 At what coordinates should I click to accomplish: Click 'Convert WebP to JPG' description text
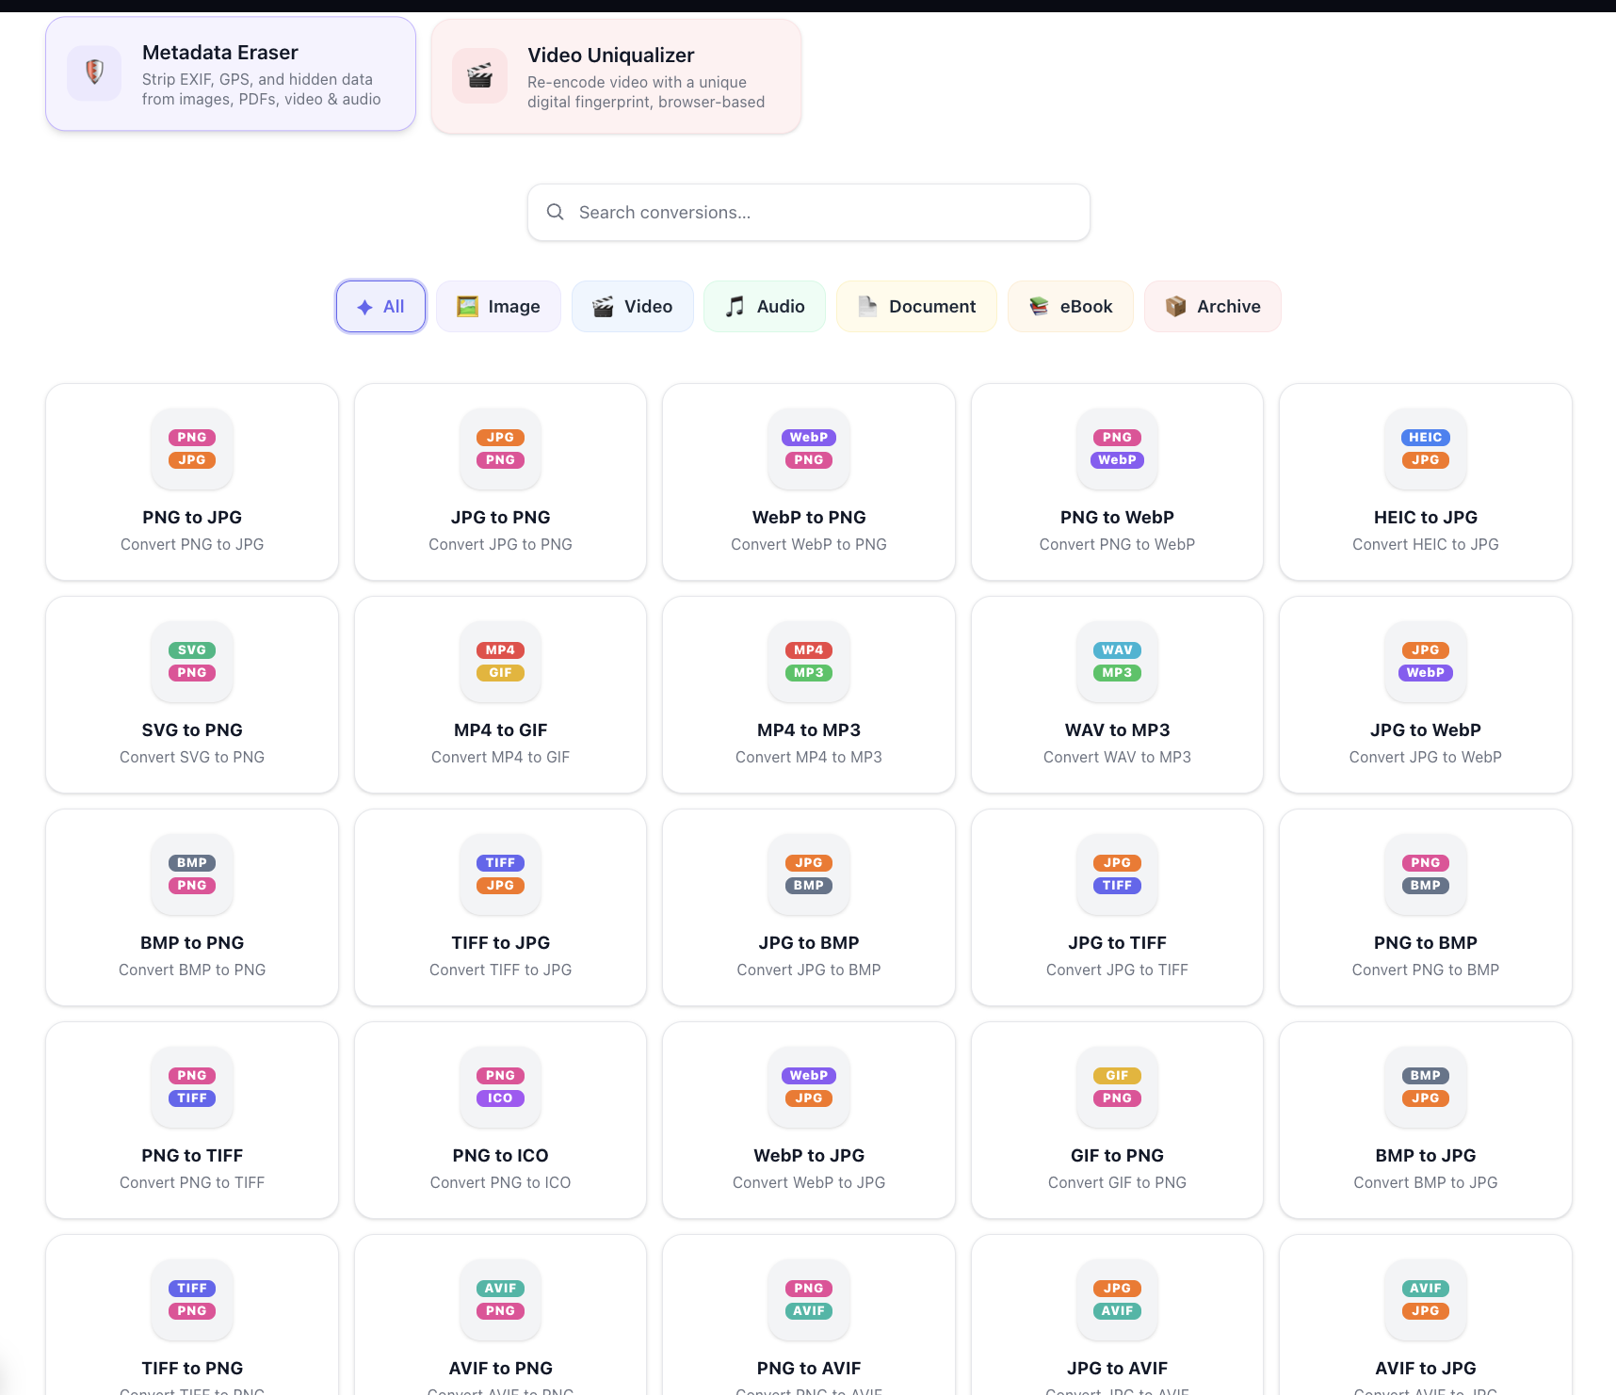[809, 1182]
